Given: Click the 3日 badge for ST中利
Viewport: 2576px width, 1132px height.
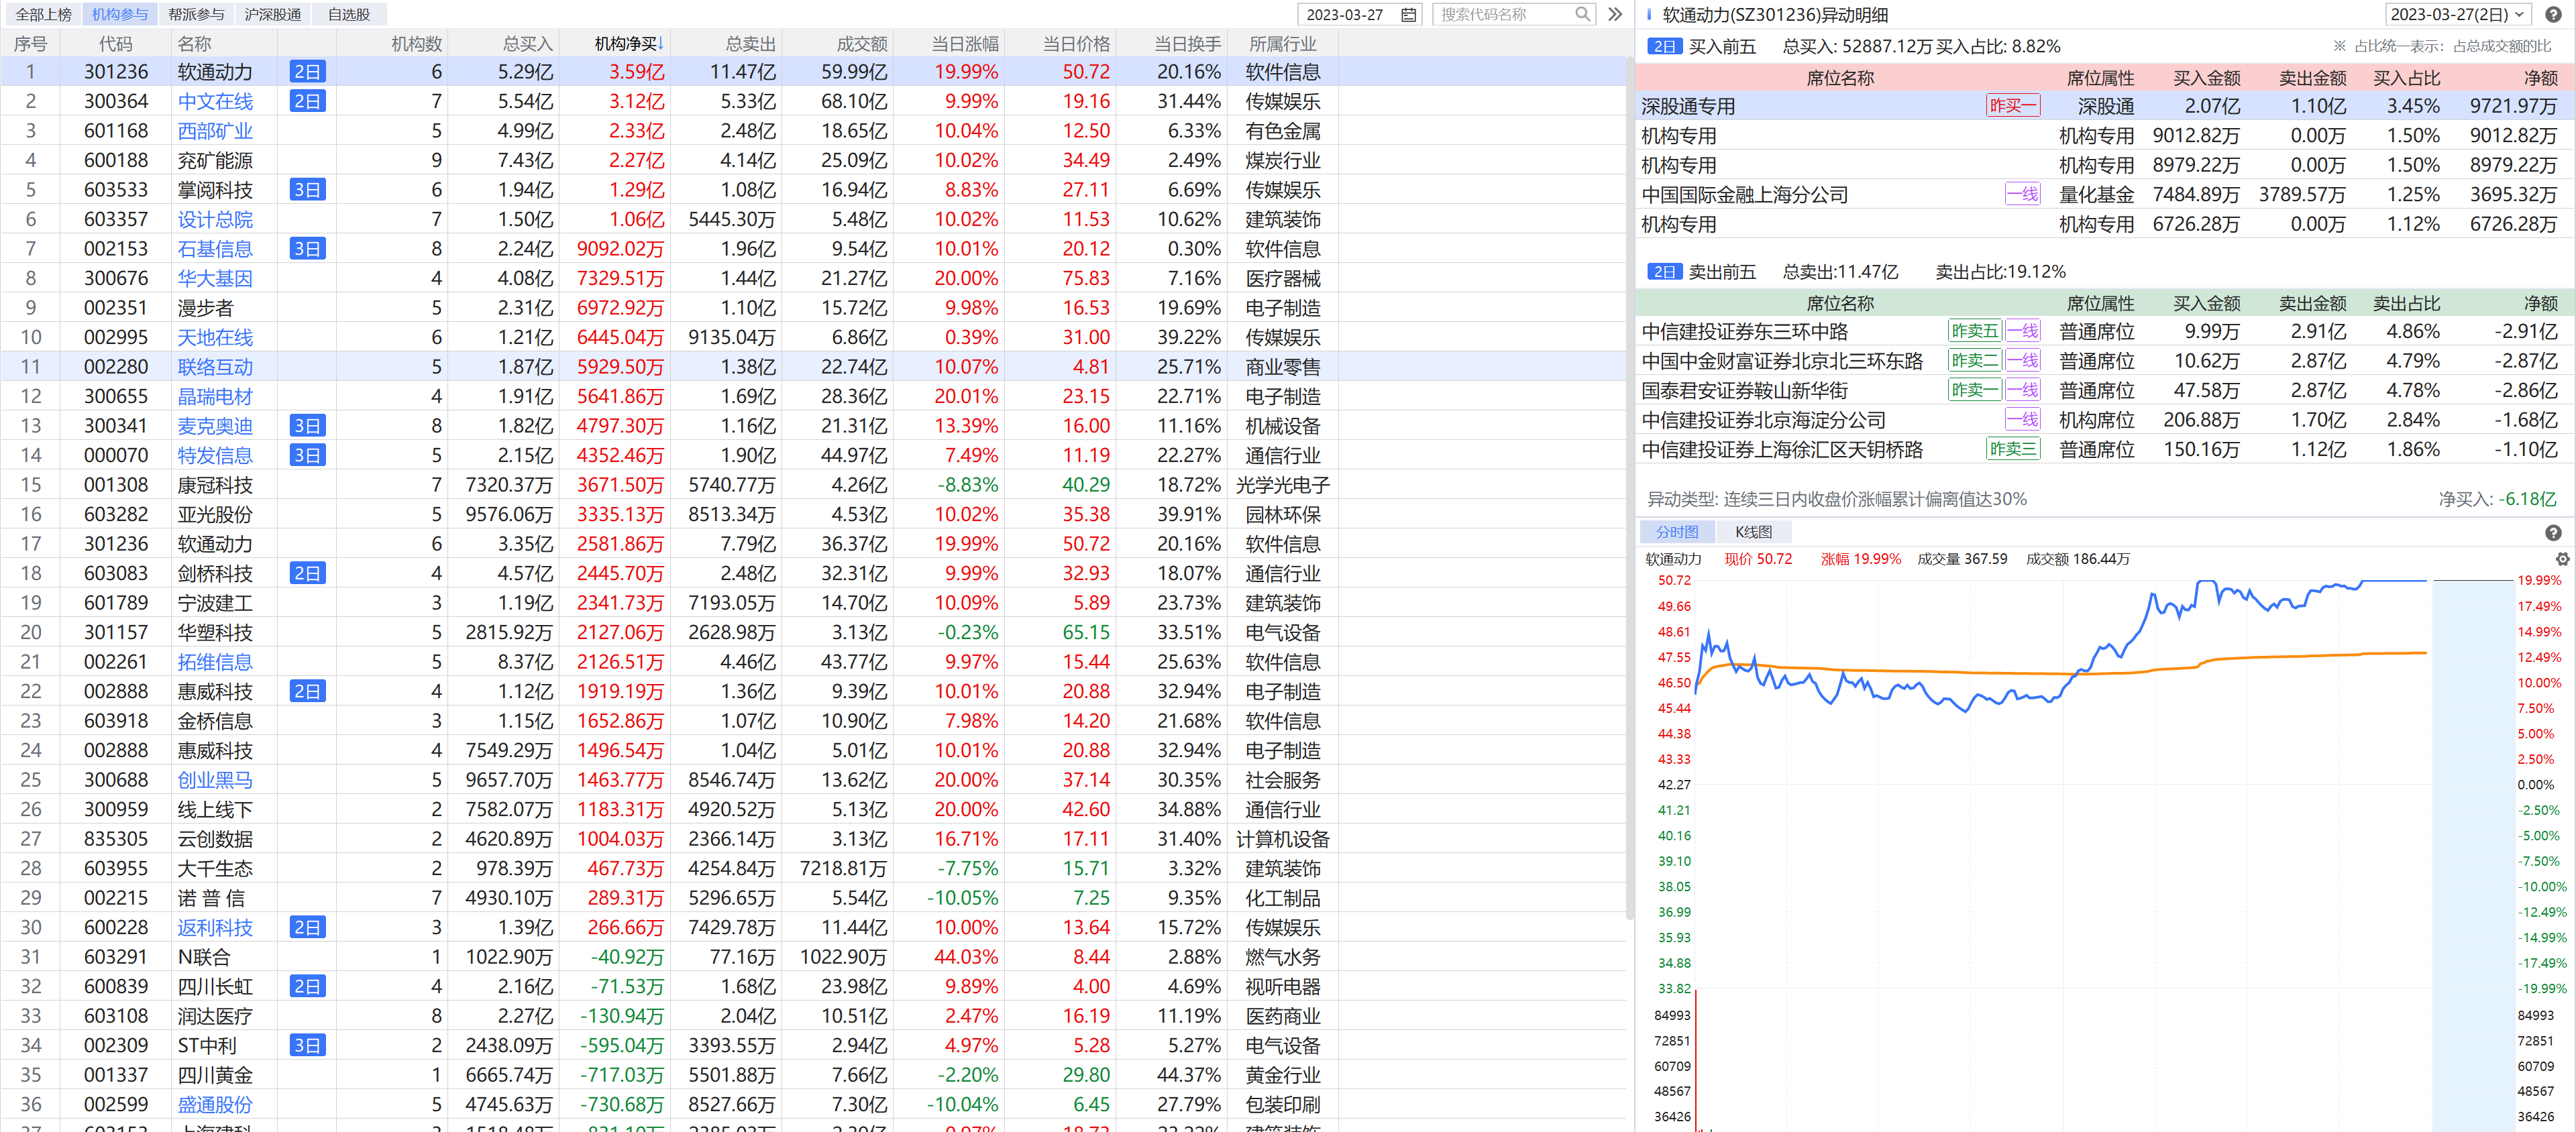Looking at the screenshot, I should point(307,1045).
